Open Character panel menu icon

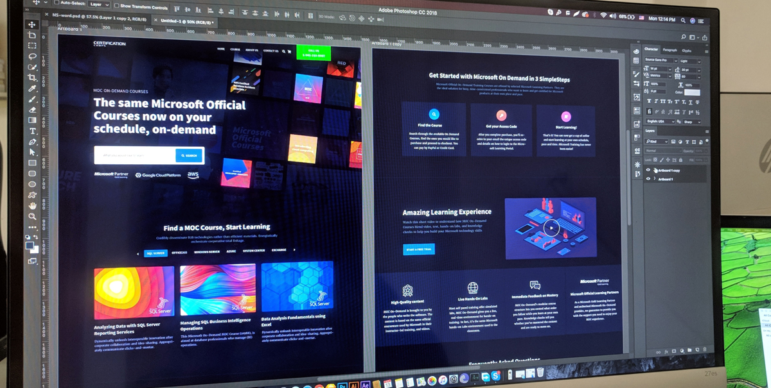(x=707, y=51)
